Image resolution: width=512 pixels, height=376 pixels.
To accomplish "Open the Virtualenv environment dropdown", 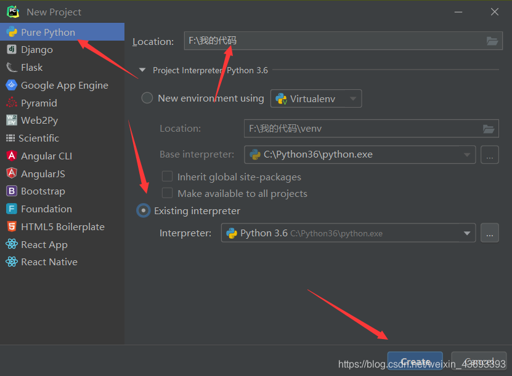I will 316,98.
